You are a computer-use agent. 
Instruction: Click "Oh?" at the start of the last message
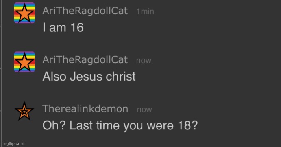(x=54, y=125)
